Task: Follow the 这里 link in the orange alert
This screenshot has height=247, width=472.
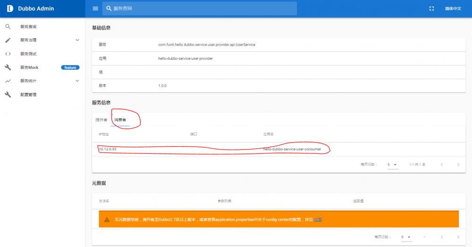Action: coord(318,220)
